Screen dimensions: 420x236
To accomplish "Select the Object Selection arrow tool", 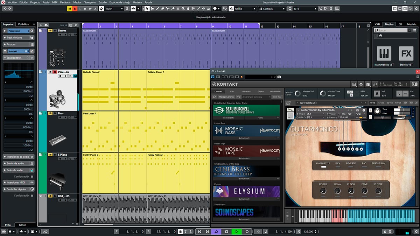I will tap(147, 8).
